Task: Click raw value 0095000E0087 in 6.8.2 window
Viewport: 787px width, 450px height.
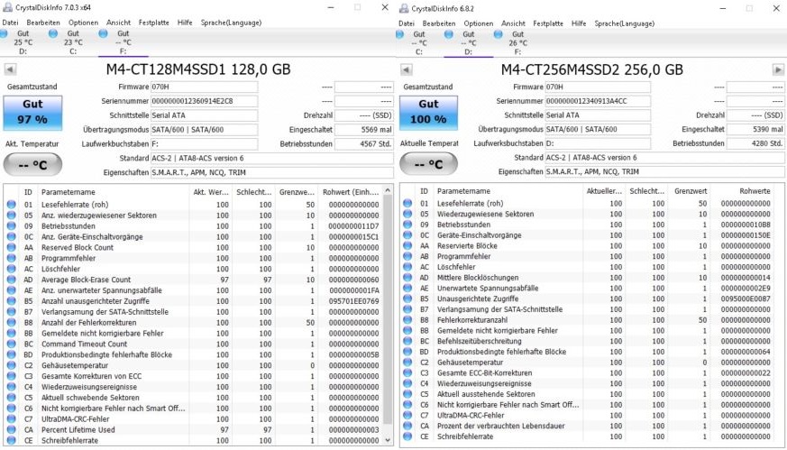Action: pos(746,298)
